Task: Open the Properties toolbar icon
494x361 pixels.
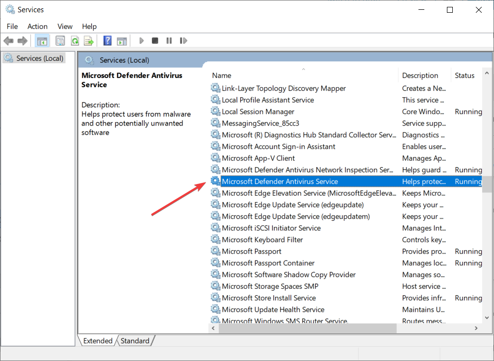Action: (60, 41)
